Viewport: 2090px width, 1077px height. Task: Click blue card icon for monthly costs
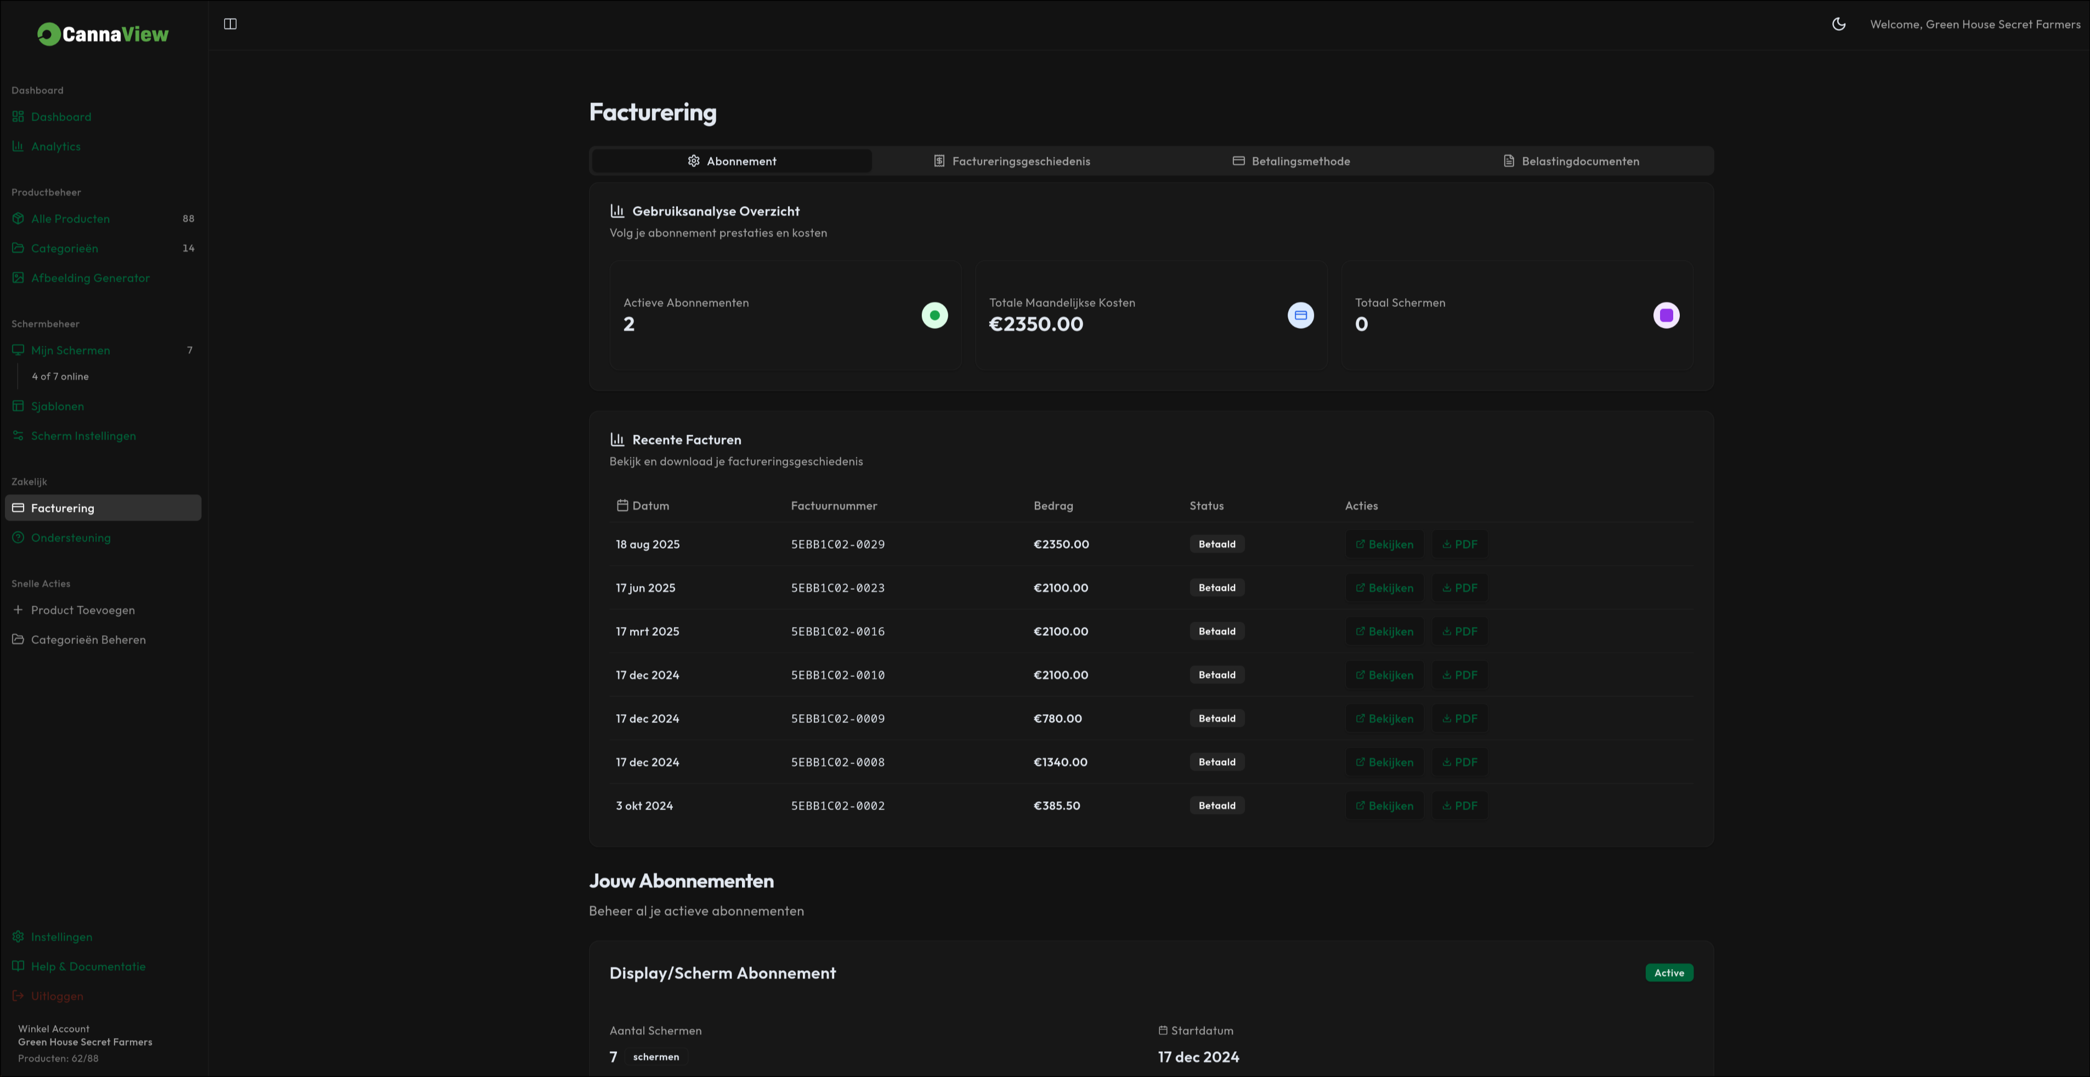click(x=1300, y=316)
